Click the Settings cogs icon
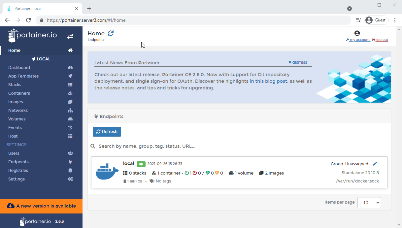The height and width of the screenshot is (228, 402). click(70, 179)
